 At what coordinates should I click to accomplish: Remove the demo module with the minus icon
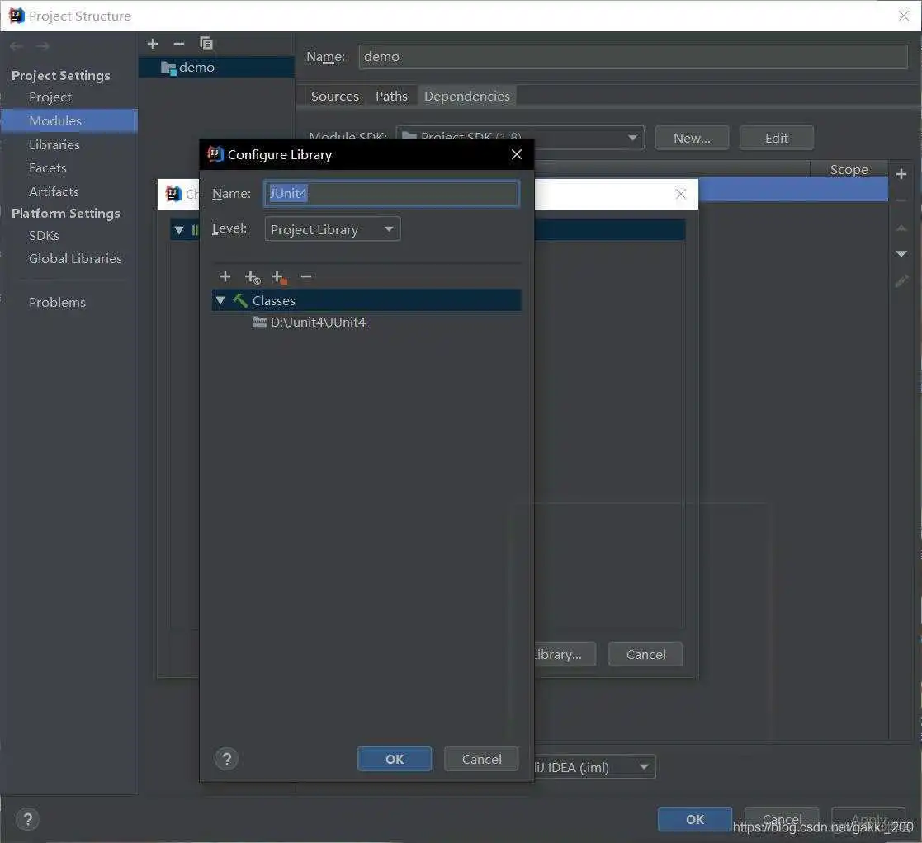(x=178, y=43)
